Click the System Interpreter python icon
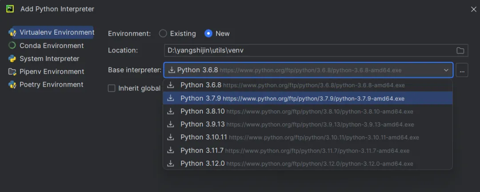Screen dimensions: 480x192 (12, 59)
